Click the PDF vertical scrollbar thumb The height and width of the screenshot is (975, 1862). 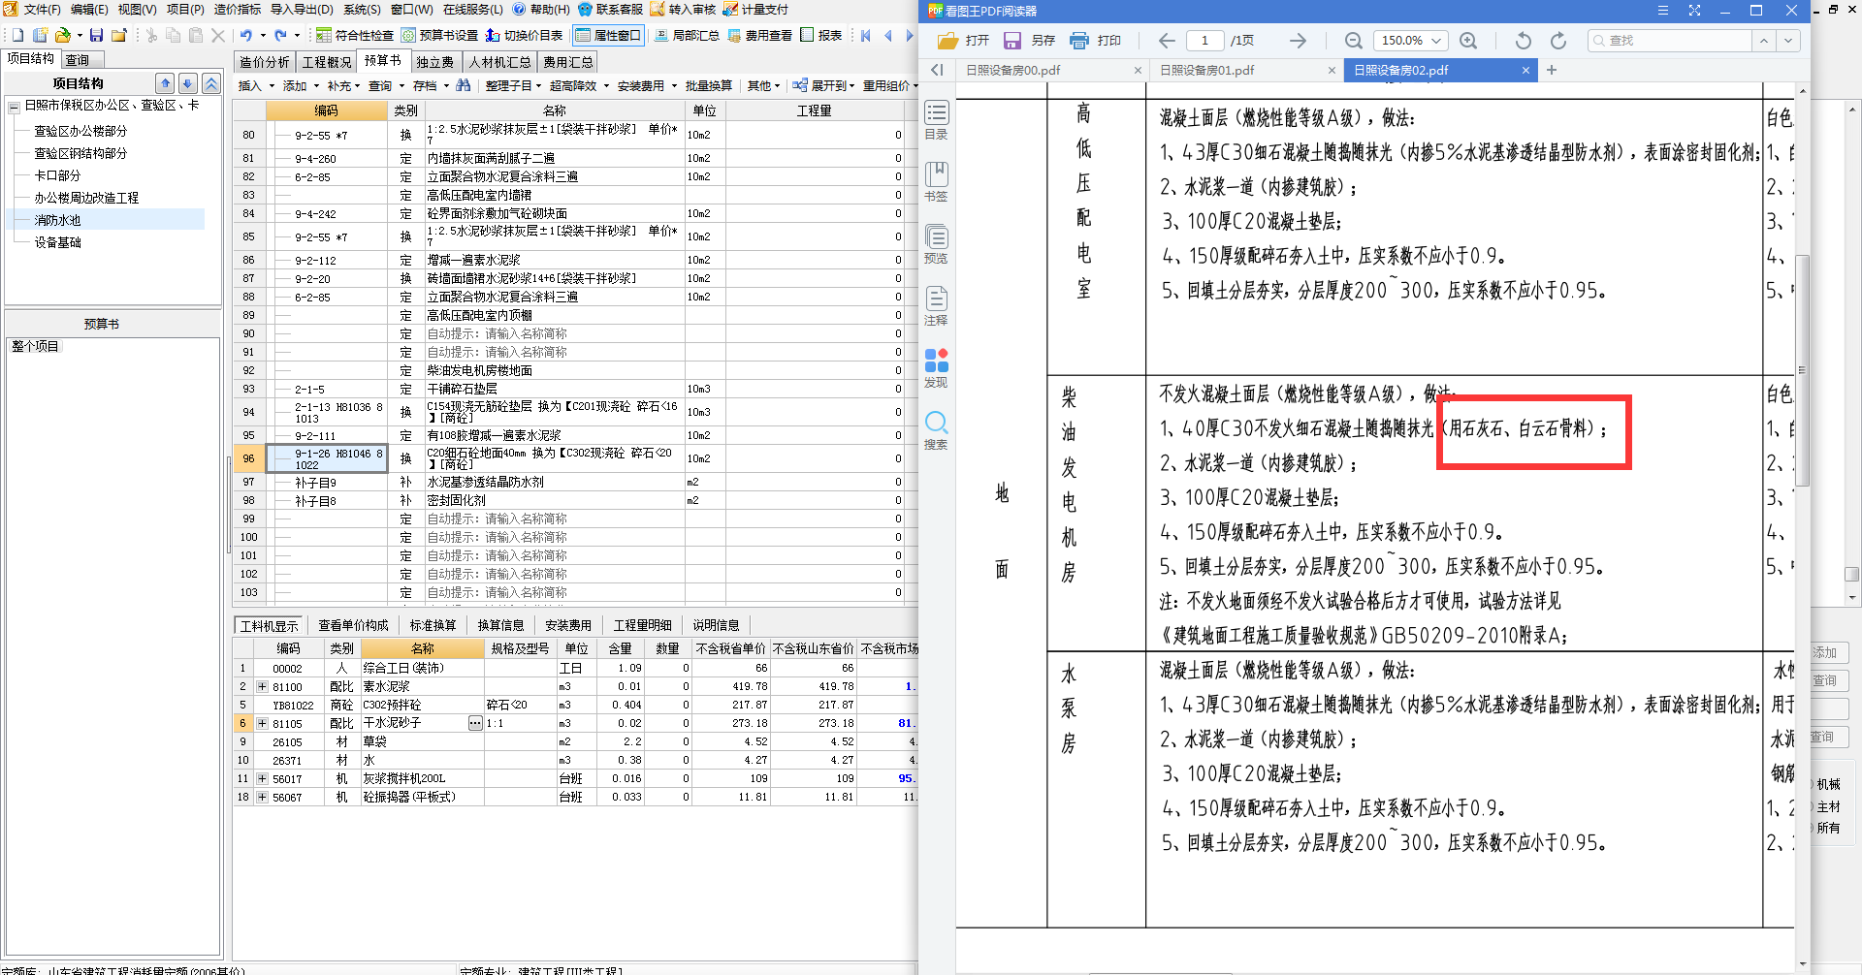pos(1802,370)
